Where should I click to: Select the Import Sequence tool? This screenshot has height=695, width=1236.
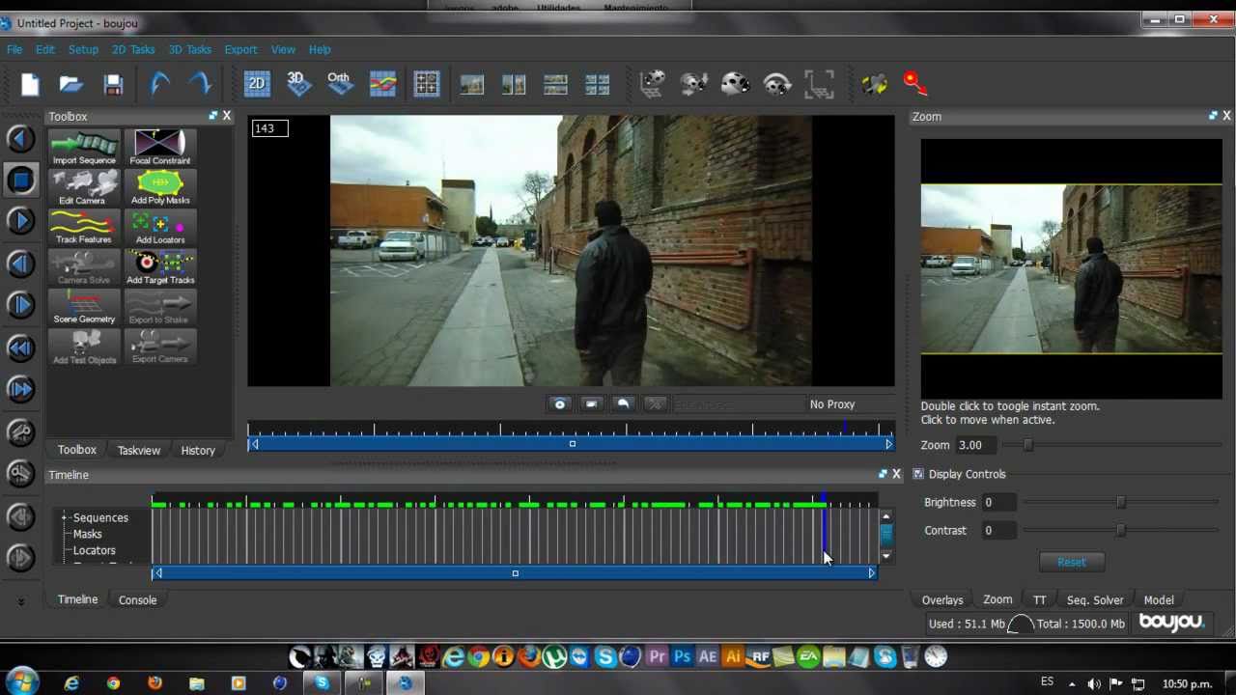coord(84,147)
